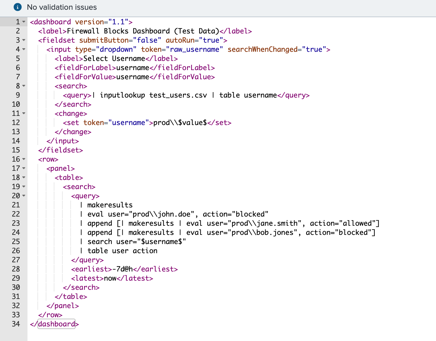The image size is (436, 341).
Task: Click the highlighted closing dashboard tag
Action: (x=56, y=324)
